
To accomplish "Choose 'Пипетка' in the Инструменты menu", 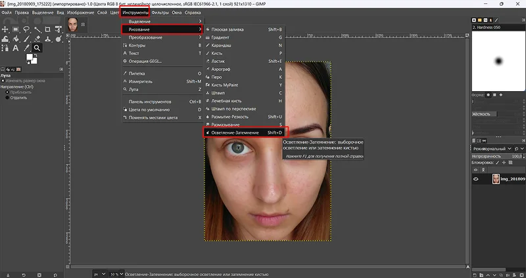I will [x=162, y=73].
